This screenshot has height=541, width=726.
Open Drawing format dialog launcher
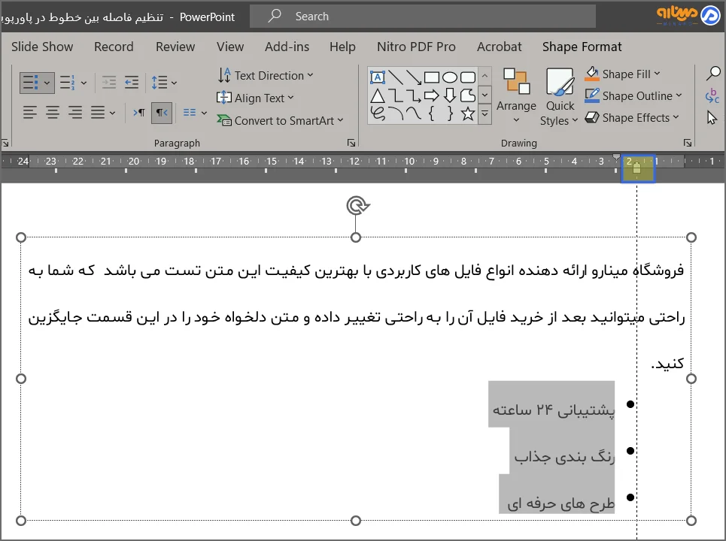pyautogui.click(x=688, y=143)
